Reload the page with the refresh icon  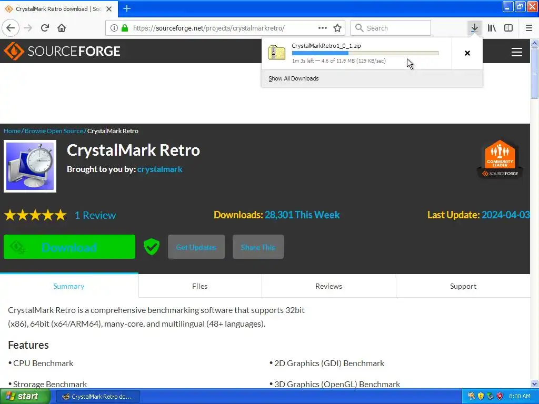click(45, 28)
